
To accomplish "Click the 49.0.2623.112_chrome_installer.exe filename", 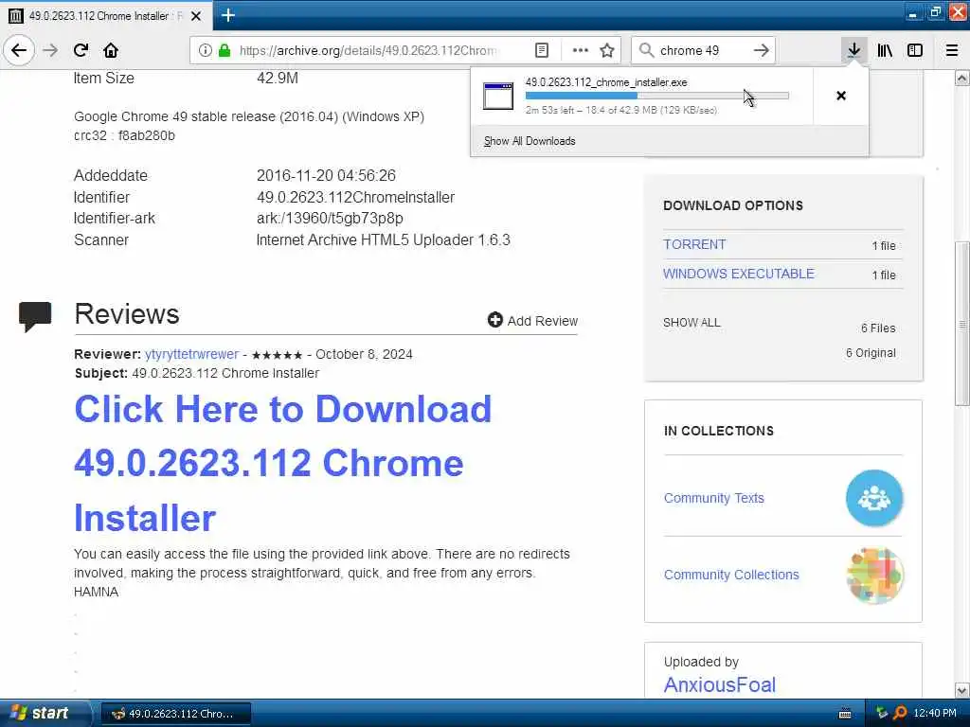I will tap(606, 82).
